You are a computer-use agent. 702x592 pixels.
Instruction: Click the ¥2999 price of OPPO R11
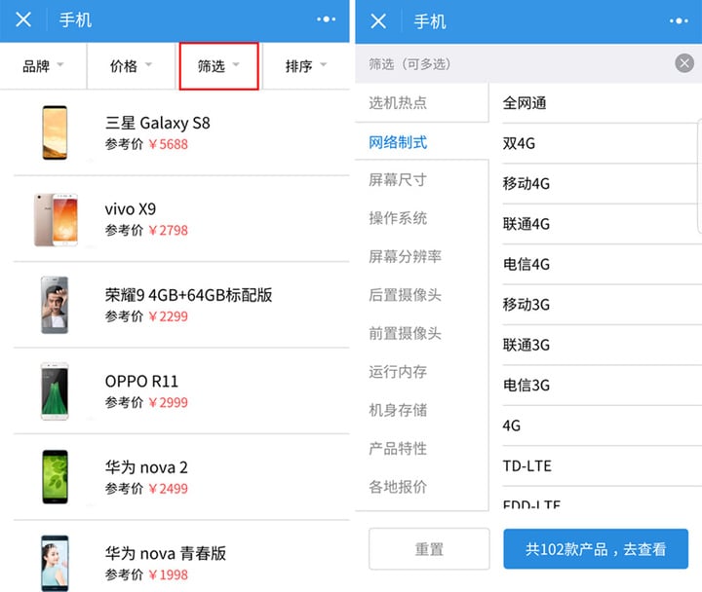pyautogui.click(x=169, y=402)
